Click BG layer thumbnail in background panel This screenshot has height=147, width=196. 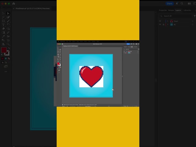point(171,24)
